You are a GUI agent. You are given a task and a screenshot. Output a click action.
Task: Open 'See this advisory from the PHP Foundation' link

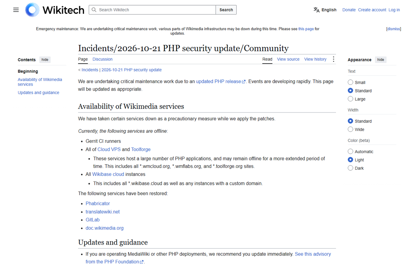pos(208,258)
